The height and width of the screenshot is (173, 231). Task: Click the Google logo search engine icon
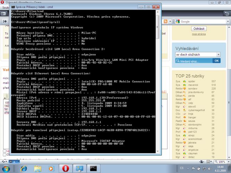coord(178,21)
